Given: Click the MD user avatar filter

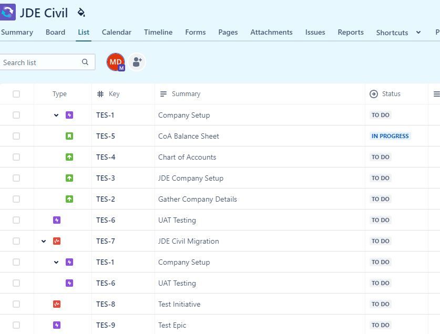Looking at the screenshot, I should point(116,62).
